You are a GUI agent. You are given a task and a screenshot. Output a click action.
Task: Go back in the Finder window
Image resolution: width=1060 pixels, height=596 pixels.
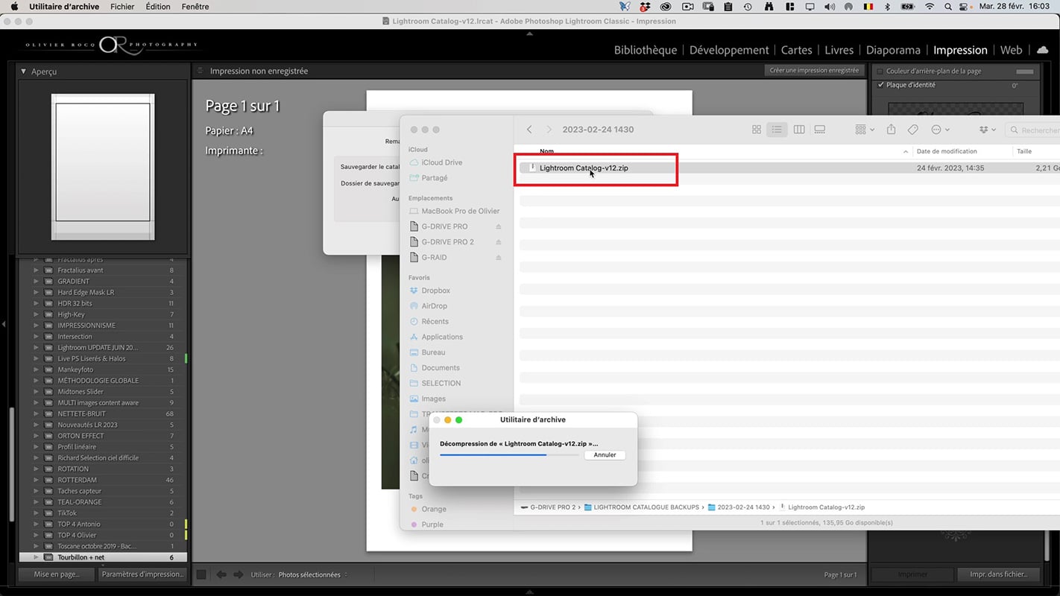529,130
